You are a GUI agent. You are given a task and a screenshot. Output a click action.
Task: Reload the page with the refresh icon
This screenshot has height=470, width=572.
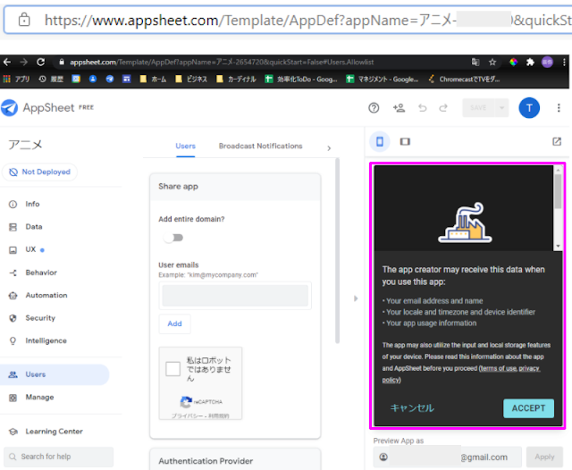(x=40, y=62)
